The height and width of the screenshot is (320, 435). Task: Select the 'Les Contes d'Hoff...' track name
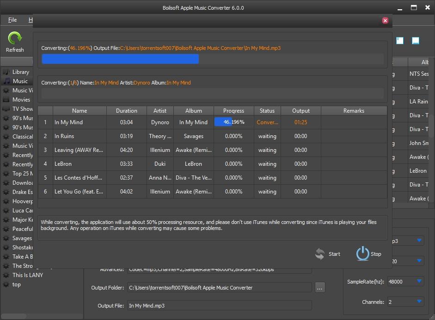78,178
